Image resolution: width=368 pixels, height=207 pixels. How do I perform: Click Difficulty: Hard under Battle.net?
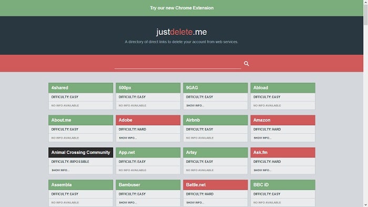click(x=200, y=194)
